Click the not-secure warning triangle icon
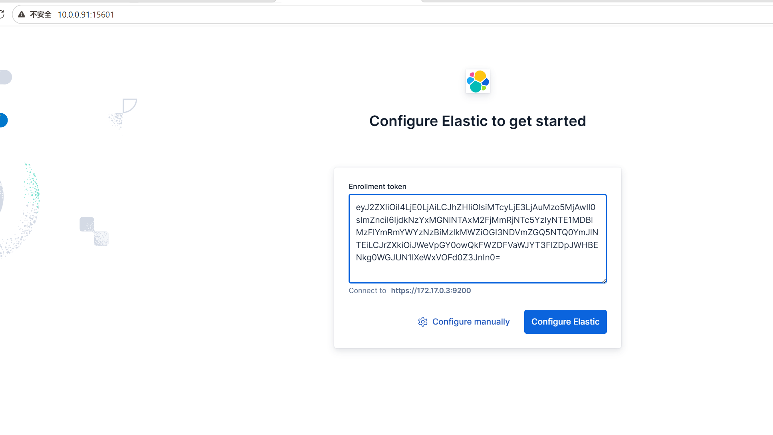This screenshot has width=773, height=435. point(22,15)
